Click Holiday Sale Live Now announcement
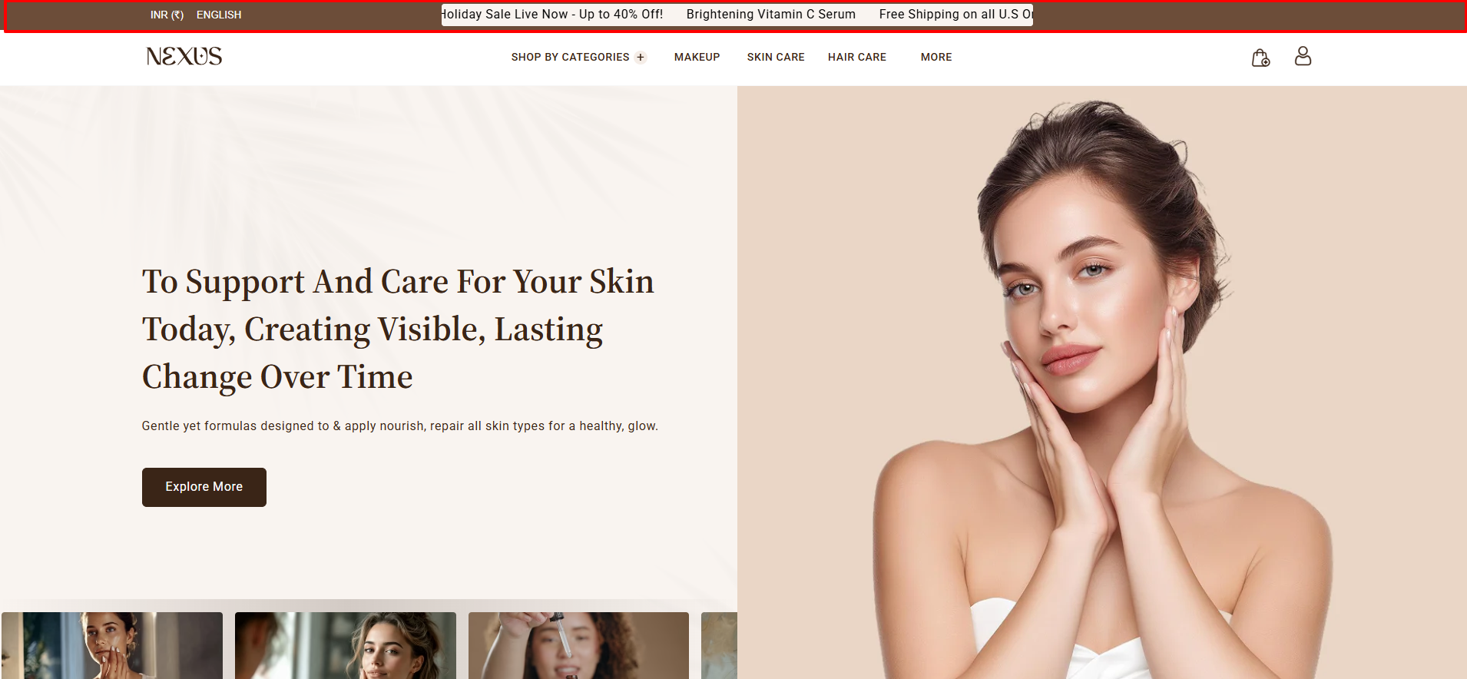Image resolution: width=1467 pixels, height=679 pixels. pyautogui.click(x=552, y=15)
